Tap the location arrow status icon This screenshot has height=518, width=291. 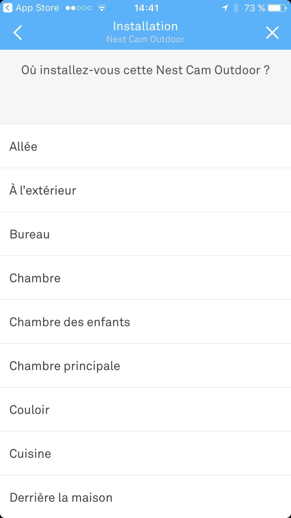[225, 8]
